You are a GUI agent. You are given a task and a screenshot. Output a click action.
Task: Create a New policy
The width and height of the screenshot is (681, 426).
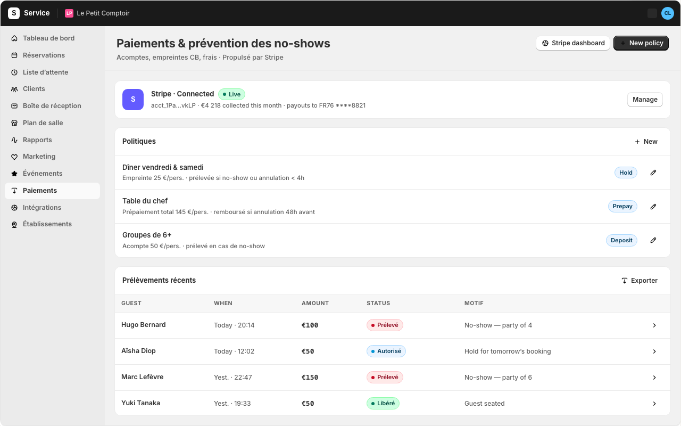pos(641,43)
